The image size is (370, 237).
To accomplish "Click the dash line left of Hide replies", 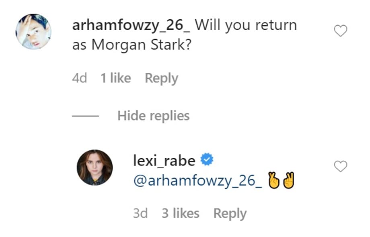I will click(x=85, y=116).
